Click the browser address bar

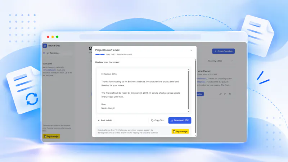[140, 37]
